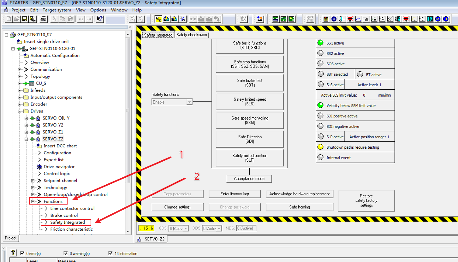The width and height of the screenshot is (458, 262).
Task: Click the Change settings button
Action: coord(177,207)
